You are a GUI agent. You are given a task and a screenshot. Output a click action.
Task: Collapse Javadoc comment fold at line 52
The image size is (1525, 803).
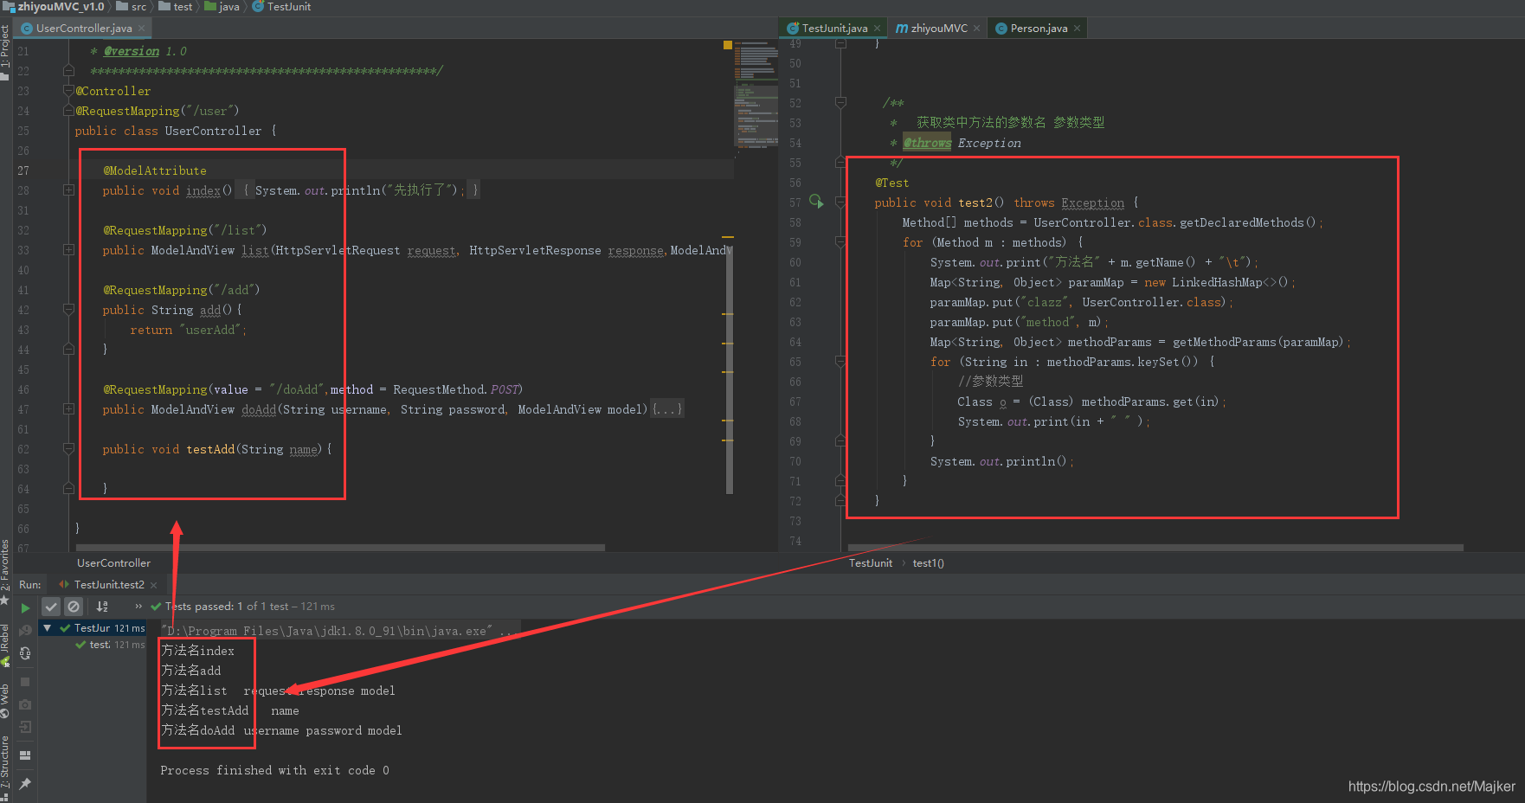click(840, 103)
